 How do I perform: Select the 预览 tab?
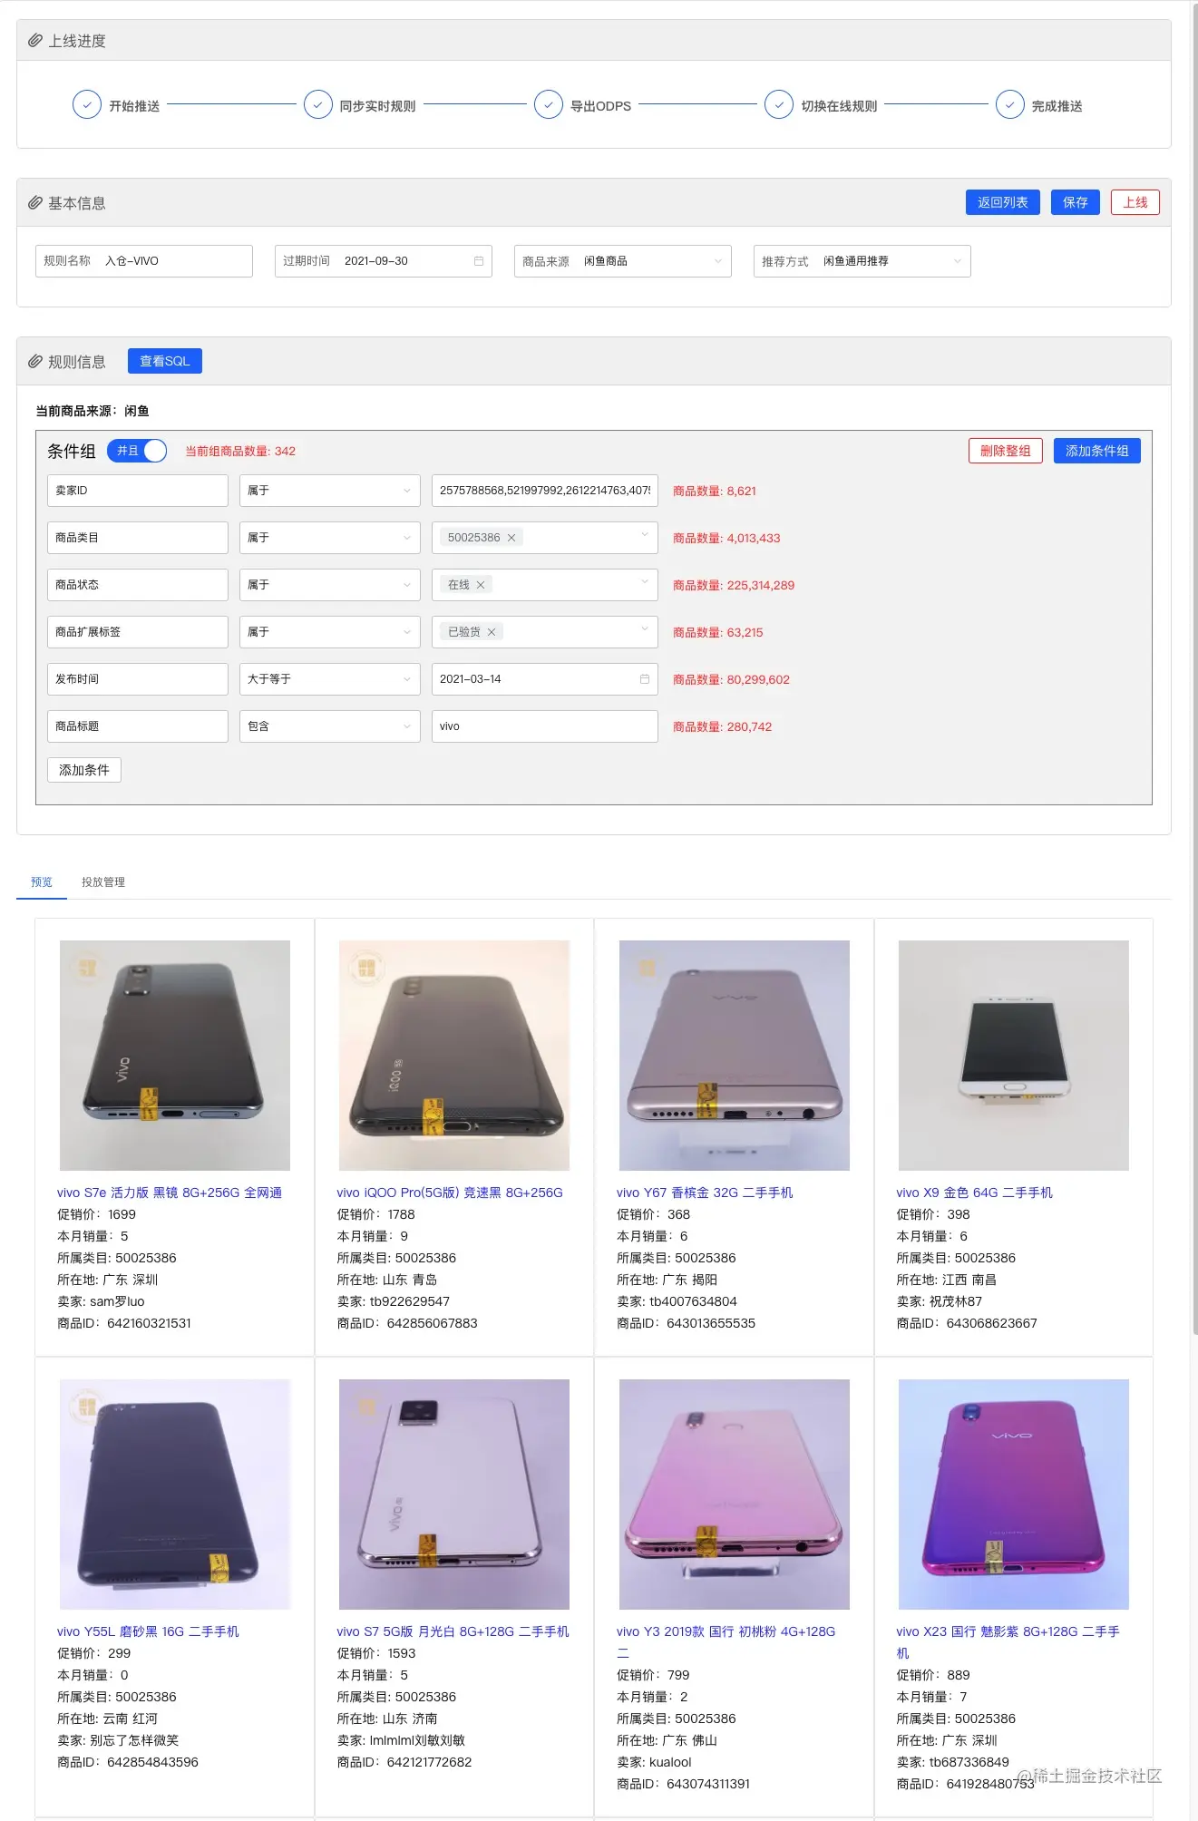(42, 882)
